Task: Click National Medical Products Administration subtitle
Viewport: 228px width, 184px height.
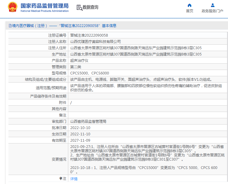Action: [x=45, y=11]
